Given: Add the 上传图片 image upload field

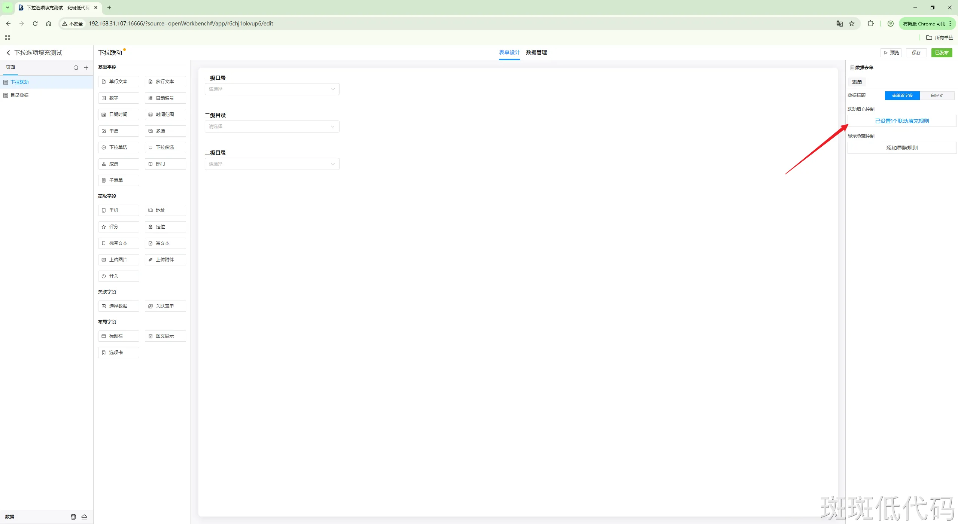Looking at the screenshot, I should [x=118, y=260].
